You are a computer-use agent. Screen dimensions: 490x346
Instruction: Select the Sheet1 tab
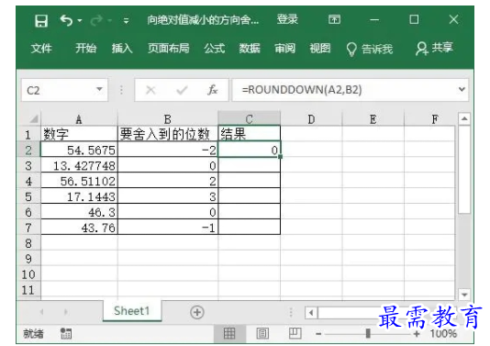132,311
